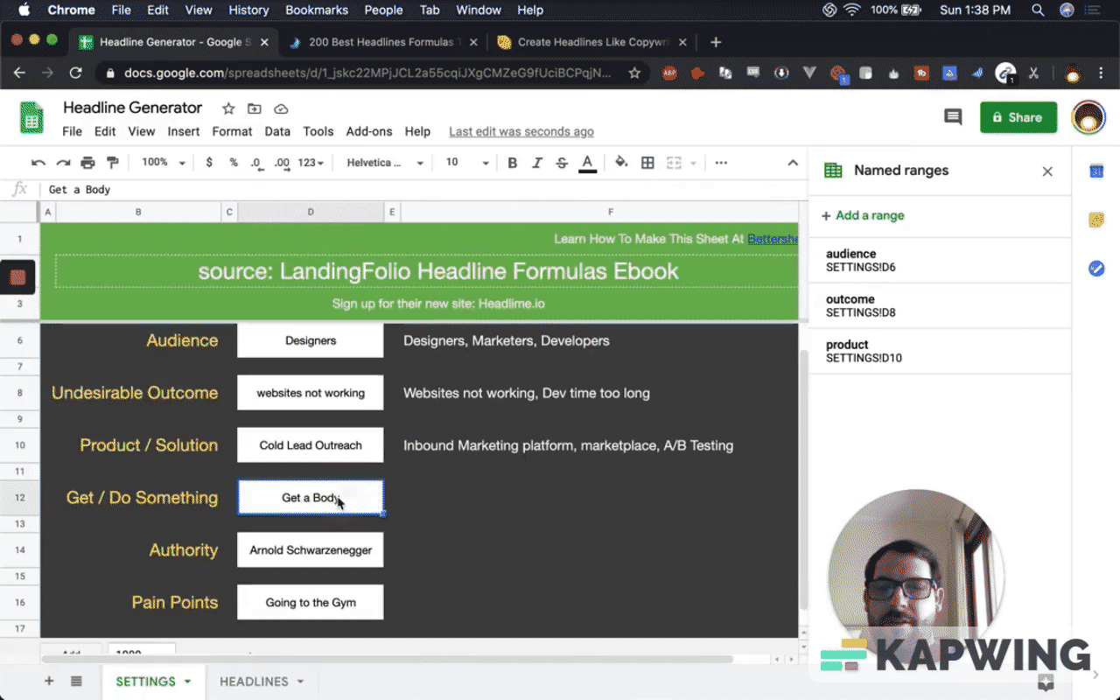The height and width of the screenshot is (700, 1120).
Task: Open a new Chrome tab
Action: pyautogui.click(x=716, y=42)
